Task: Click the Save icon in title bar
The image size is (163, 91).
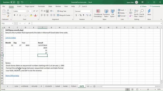Action: click(18, 2)
